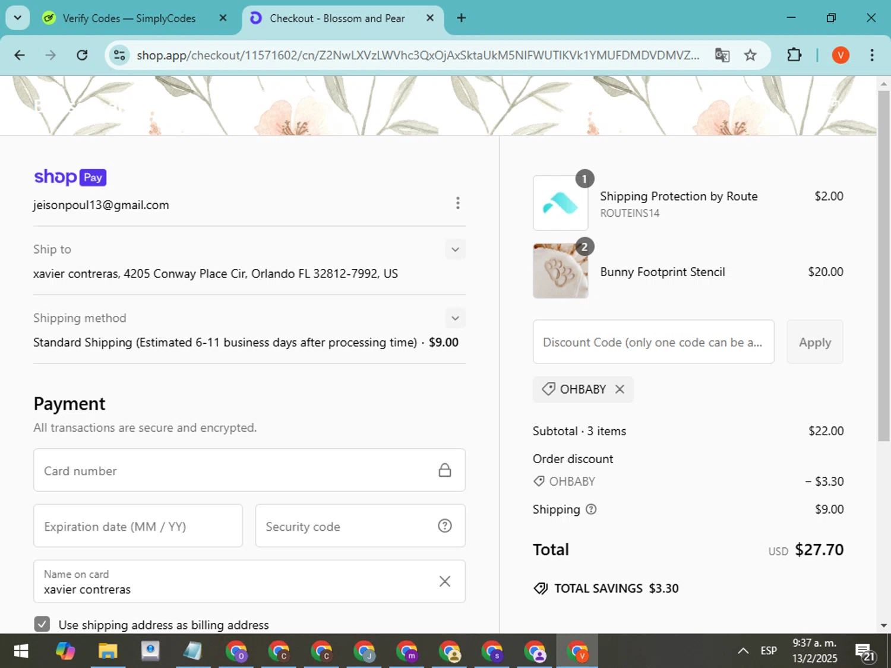Bookmark this page with the star icon
The width and height of the screenshot is (891, 668).
pyautogui.click(x=750, y=55)
